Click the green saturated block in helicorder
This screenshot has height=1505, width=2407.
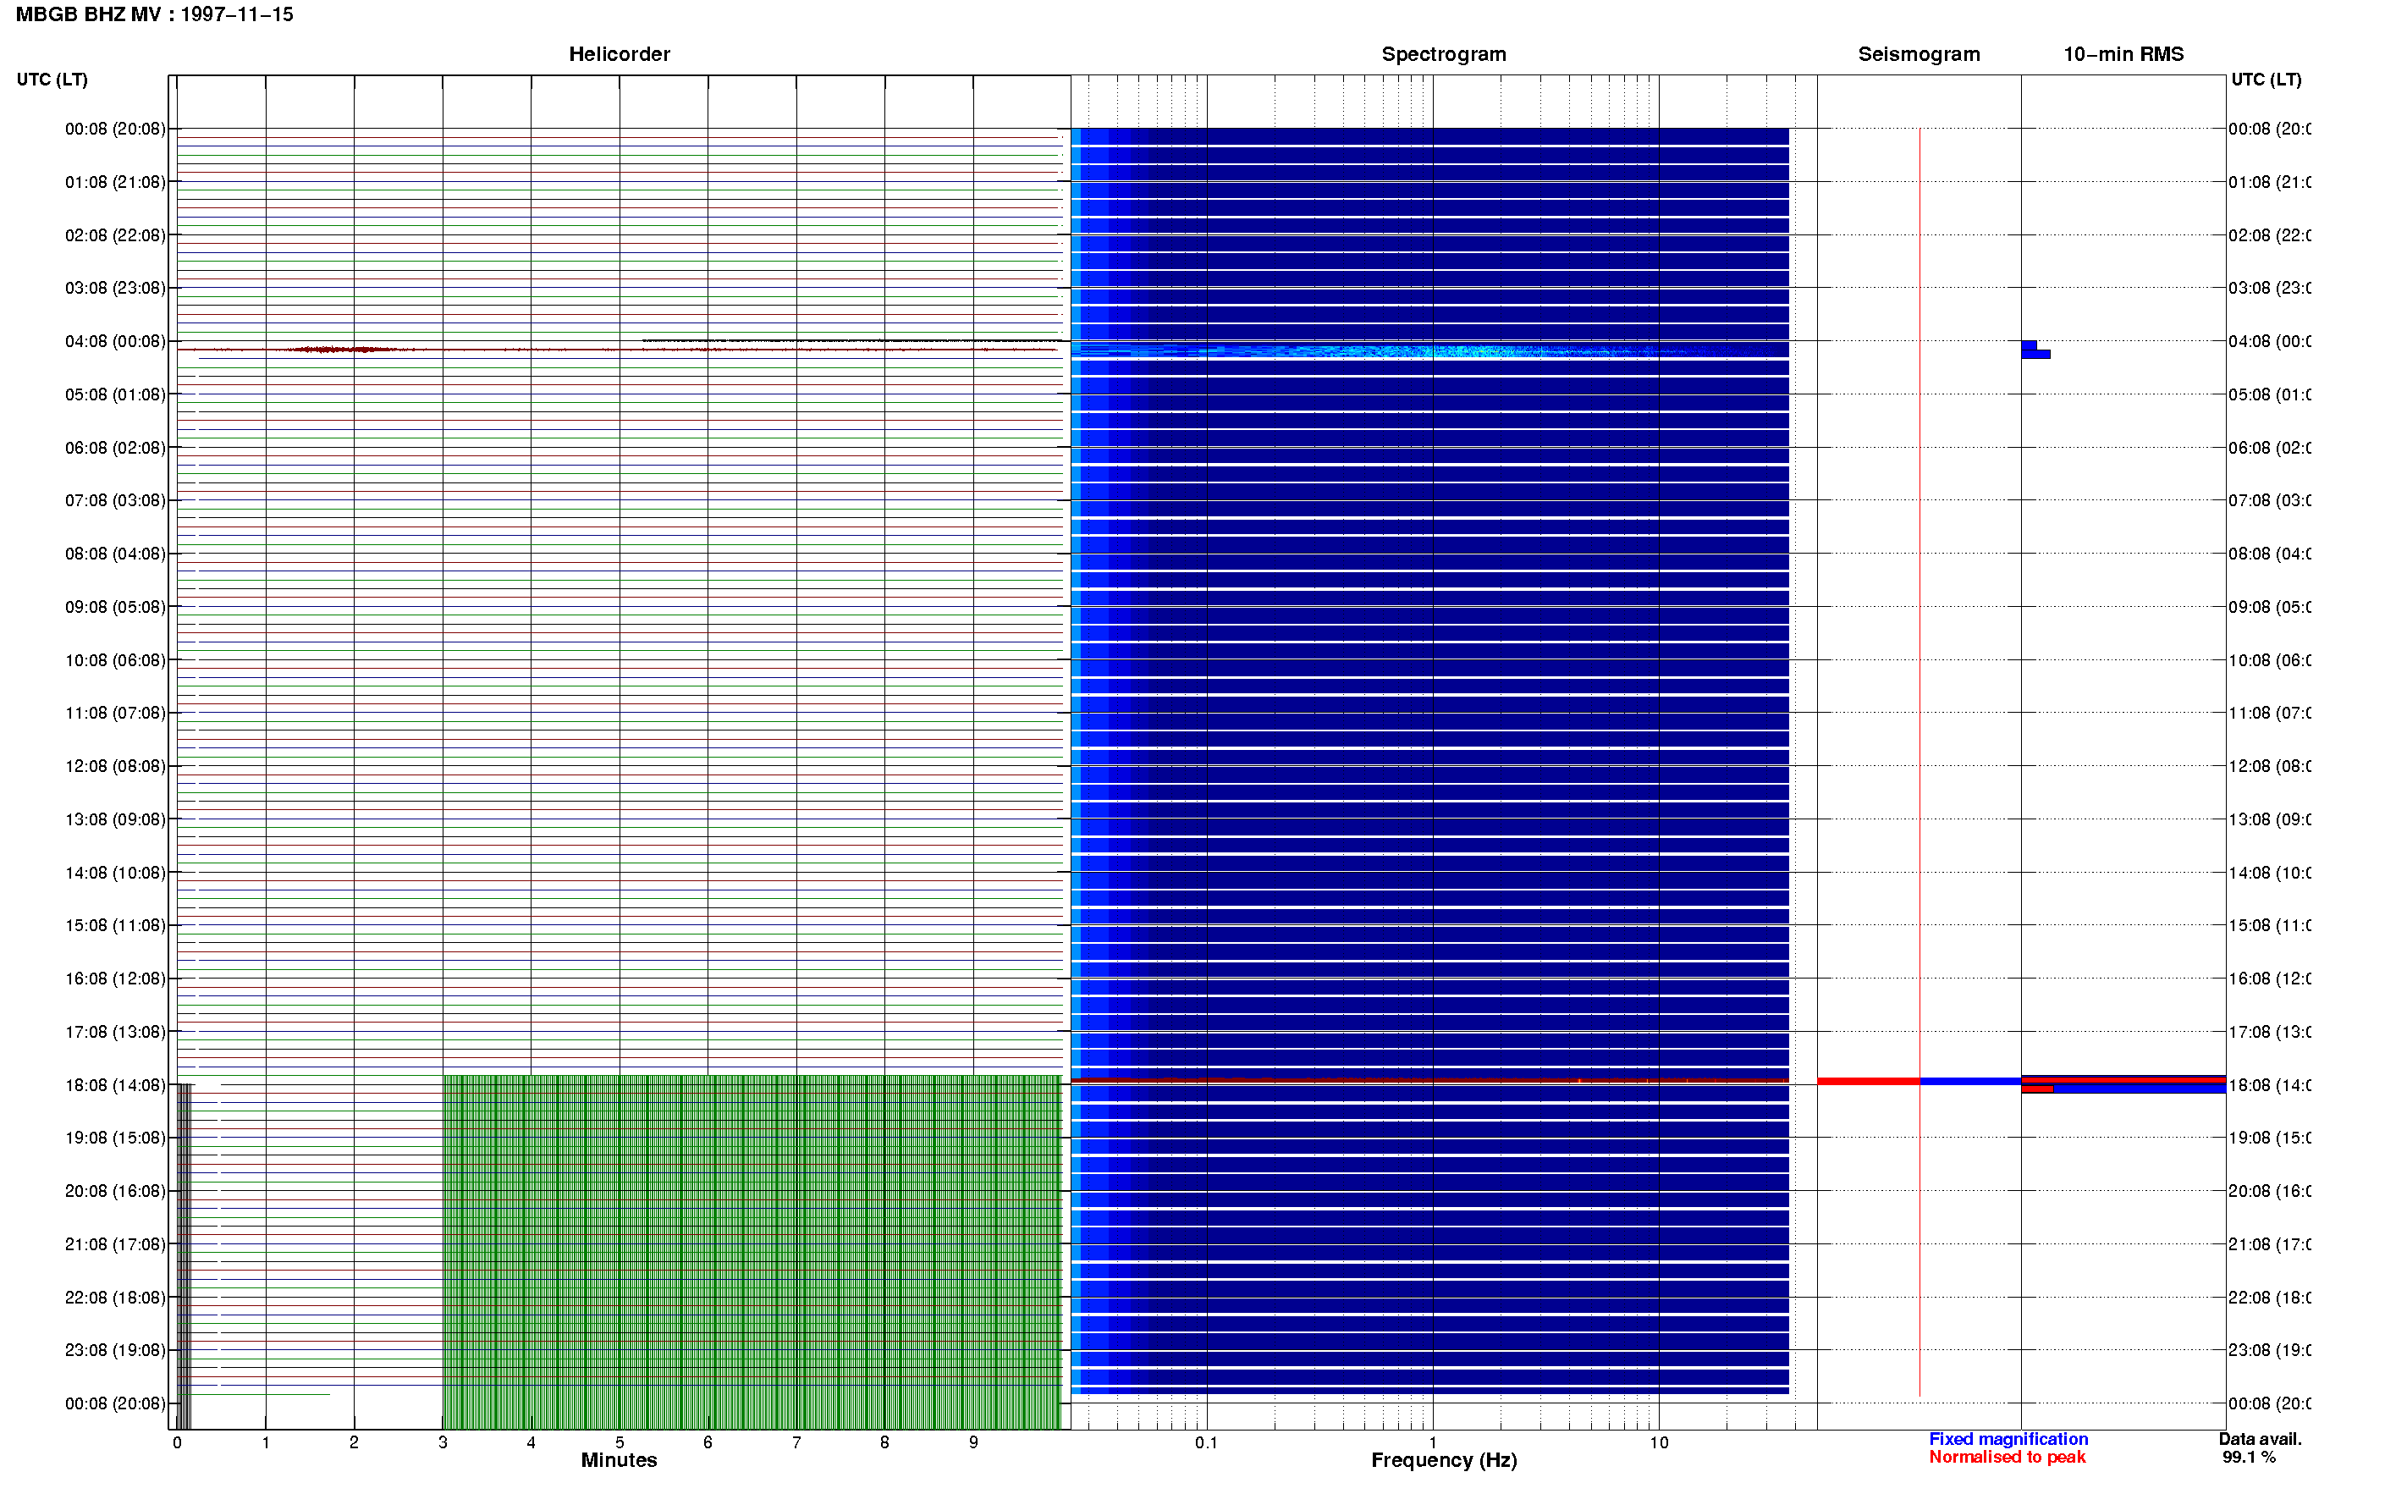[x=752, y=1252]
